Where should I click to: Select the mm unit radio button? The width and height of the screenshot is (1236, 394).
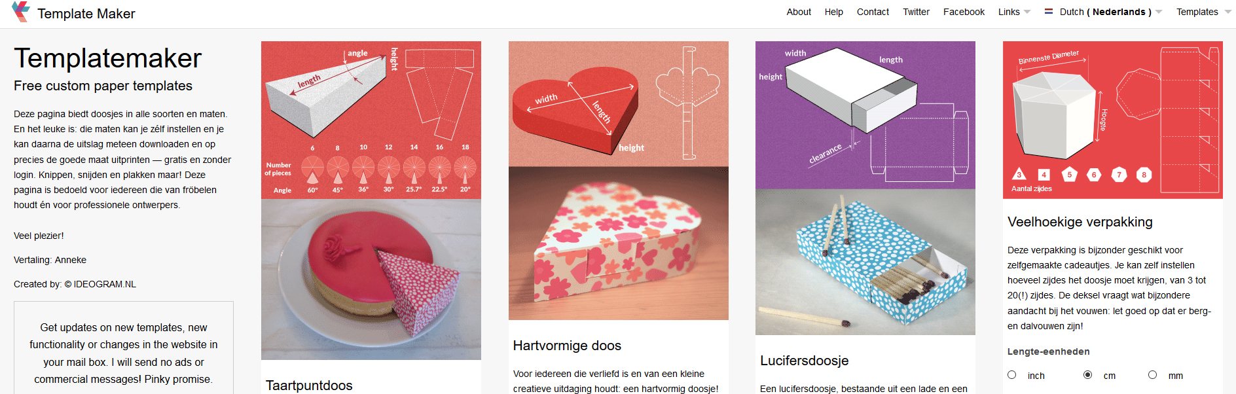coord(1153,375)
